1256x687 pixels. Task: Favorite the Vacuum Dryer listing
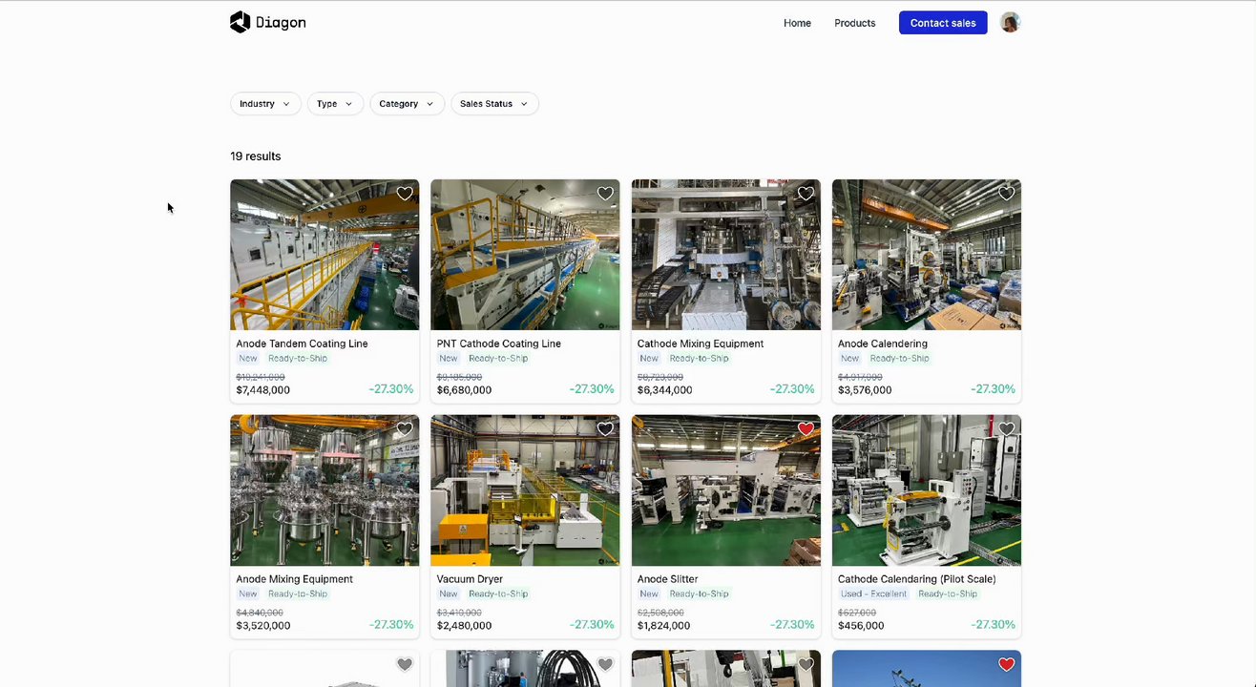pos(605,429)
